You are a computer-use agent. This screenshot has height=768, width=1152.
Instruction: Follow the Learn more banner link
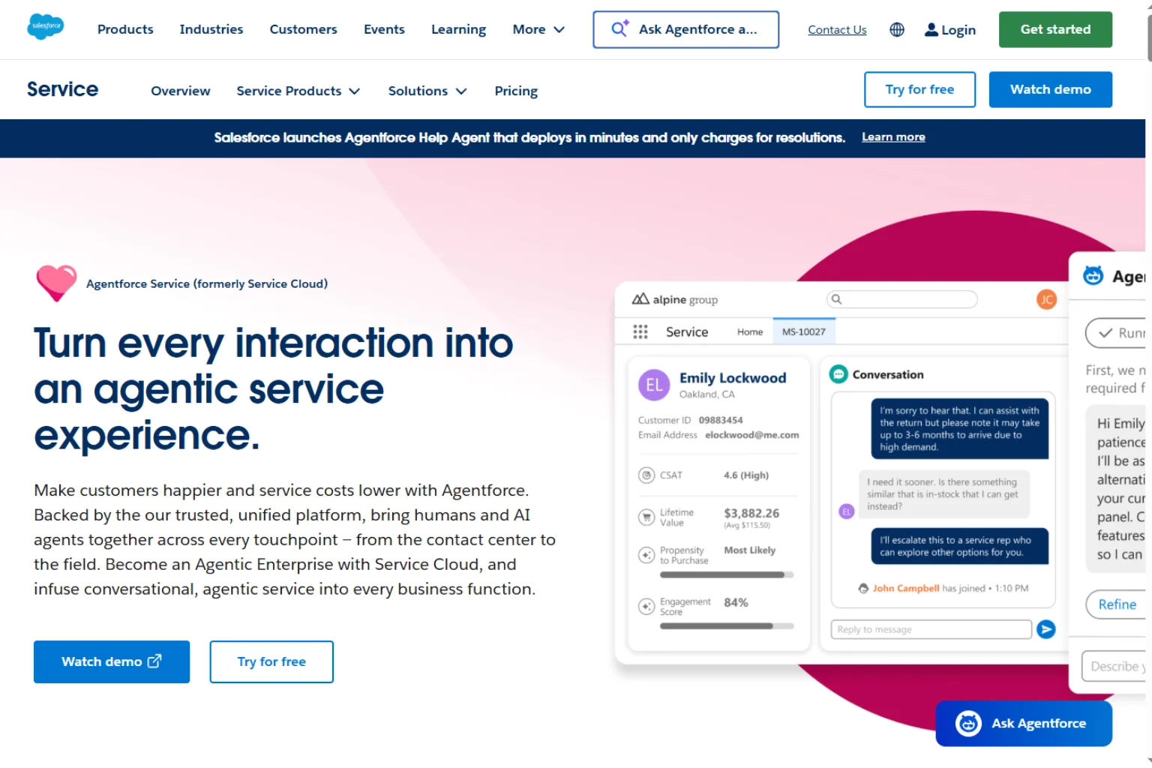[893, 137]
